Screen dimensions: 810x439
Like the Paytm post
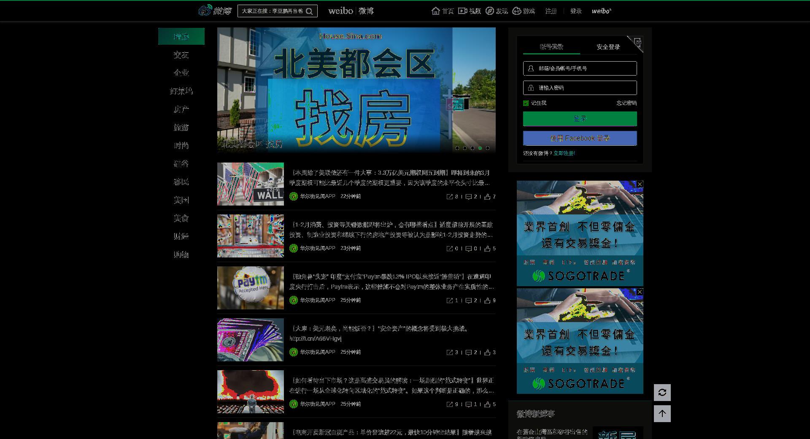tap(487, 301)
